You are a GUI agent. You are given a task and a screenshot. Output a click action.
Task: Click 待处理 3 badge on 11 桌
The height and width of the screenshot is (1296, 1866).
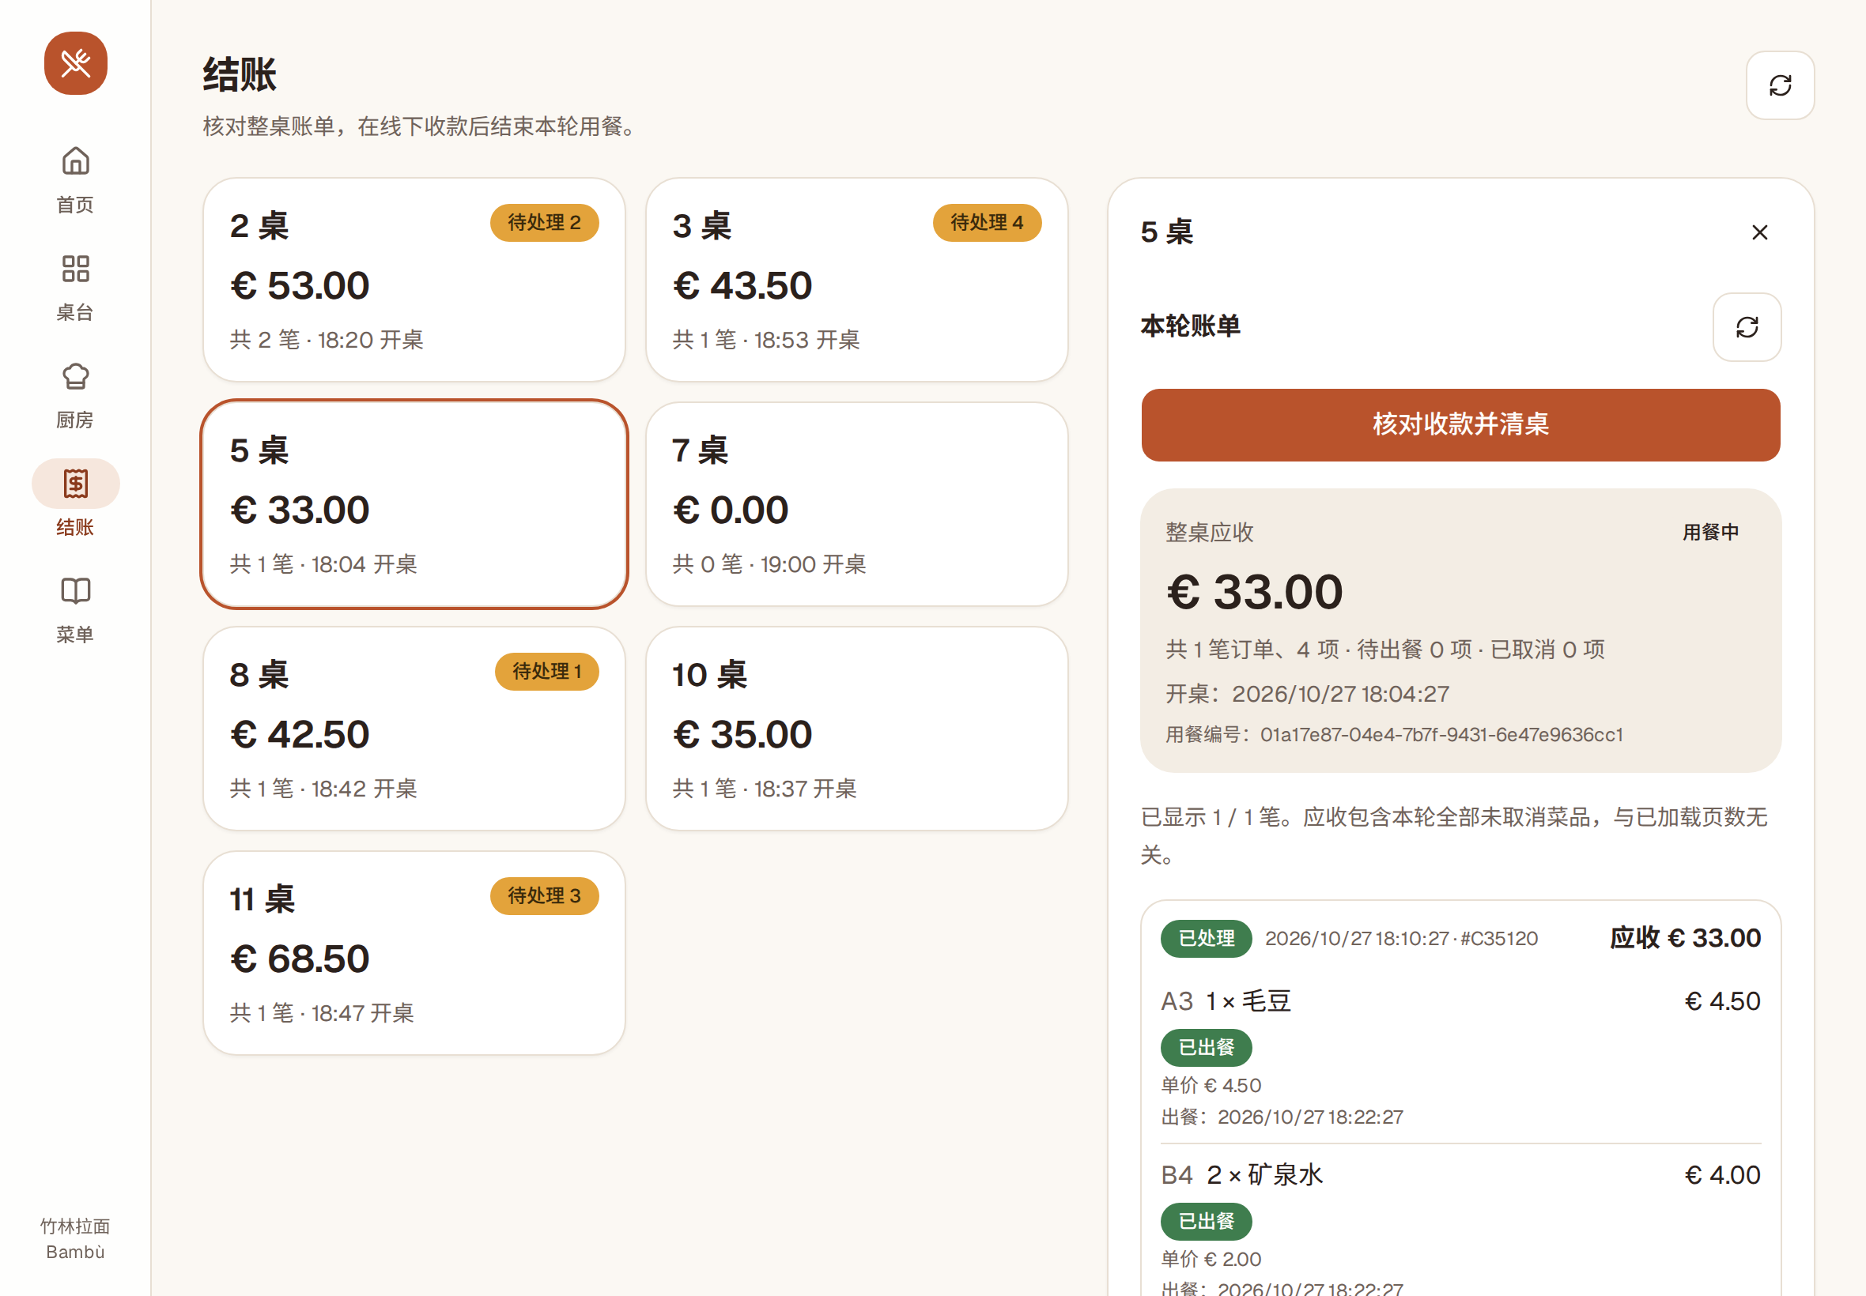pyautogui.click(x=544, y=895)
